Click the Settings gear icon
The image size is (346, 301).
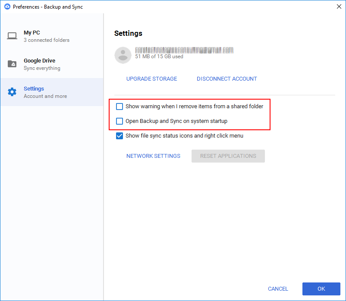click(x=12, y=92)
